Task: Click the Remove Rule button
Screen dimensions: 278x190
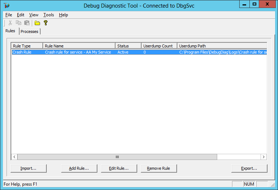Action: tap(159, 168)
